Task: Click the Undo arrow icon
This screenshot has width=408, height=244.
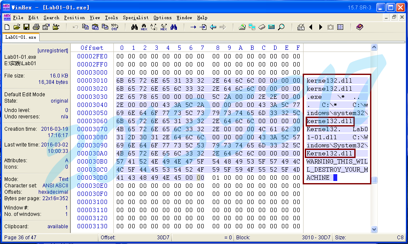Action: 75,27
